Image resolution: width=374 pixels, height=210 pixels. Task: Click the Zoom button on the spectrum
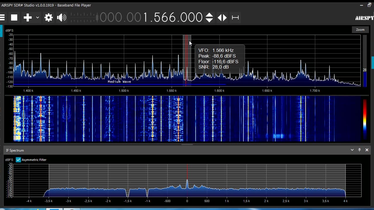coord(360,30)
